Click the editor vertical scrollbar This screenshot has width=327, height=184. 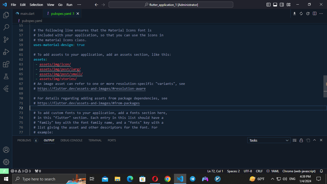tap(325, 86)
